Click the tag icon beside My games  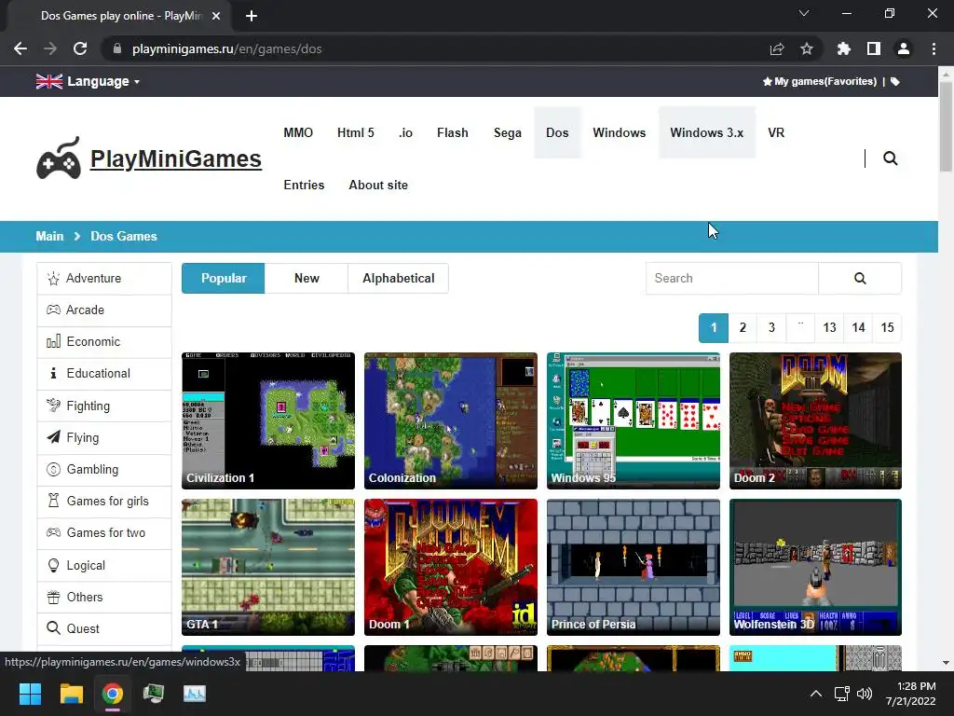pos(895,82)
